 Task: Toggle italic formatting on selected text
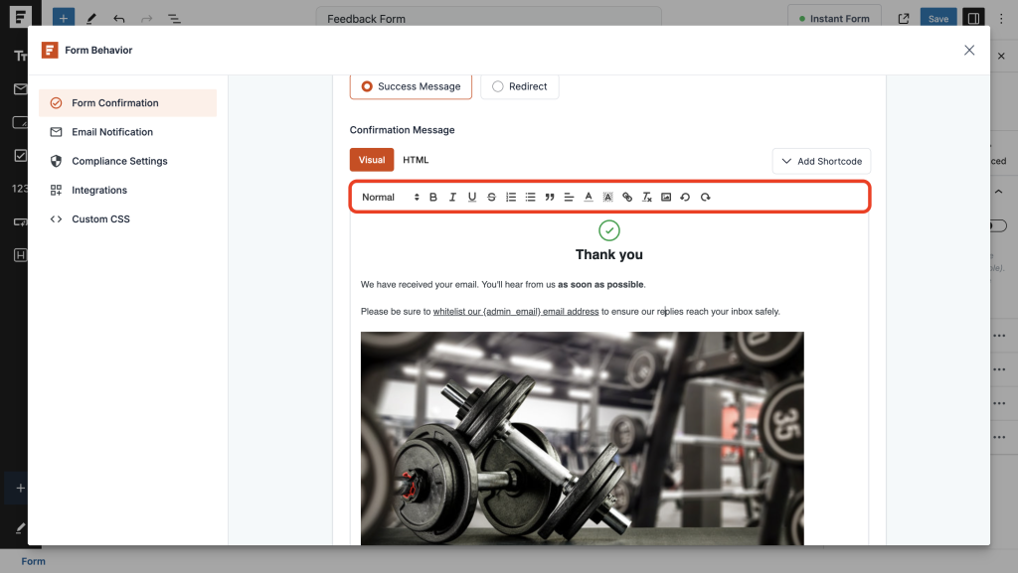click(x=452, y=197)
